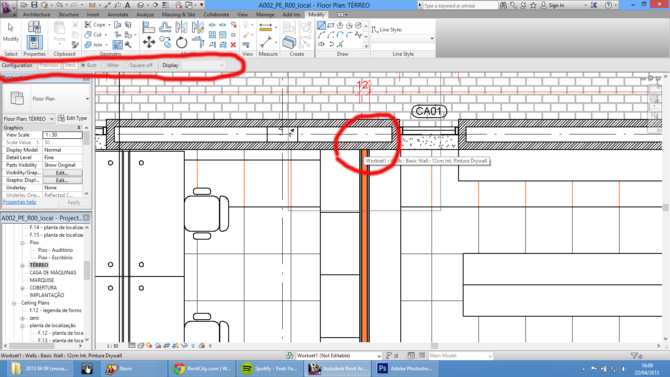This screenshot has width=670, height=377.
Task: Select the Butt join radio button
Action: click(83, 65)
